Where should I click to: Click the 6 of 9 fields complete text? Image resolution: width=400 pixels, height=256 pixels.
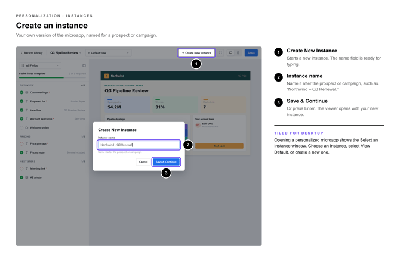point(32,74)
